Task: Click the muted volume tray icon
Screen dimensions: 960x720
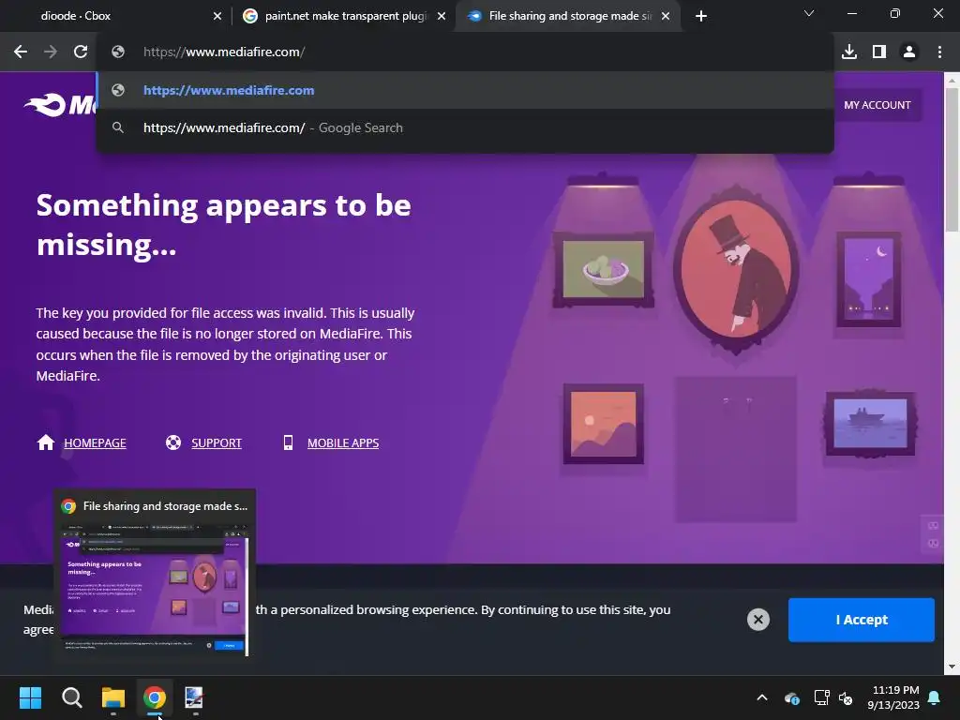Action: pyautogui.click(x=846, y=697)
